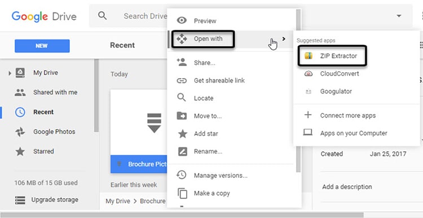Click the Apps on your Computer laptop icon
The image size is (423, 218).
[x=308, y=132]
